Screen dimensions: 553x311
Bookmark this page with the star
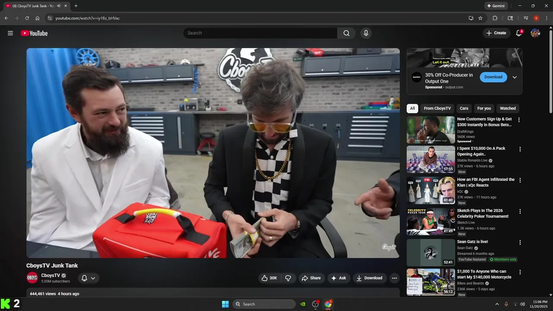(x=480, y=18)
